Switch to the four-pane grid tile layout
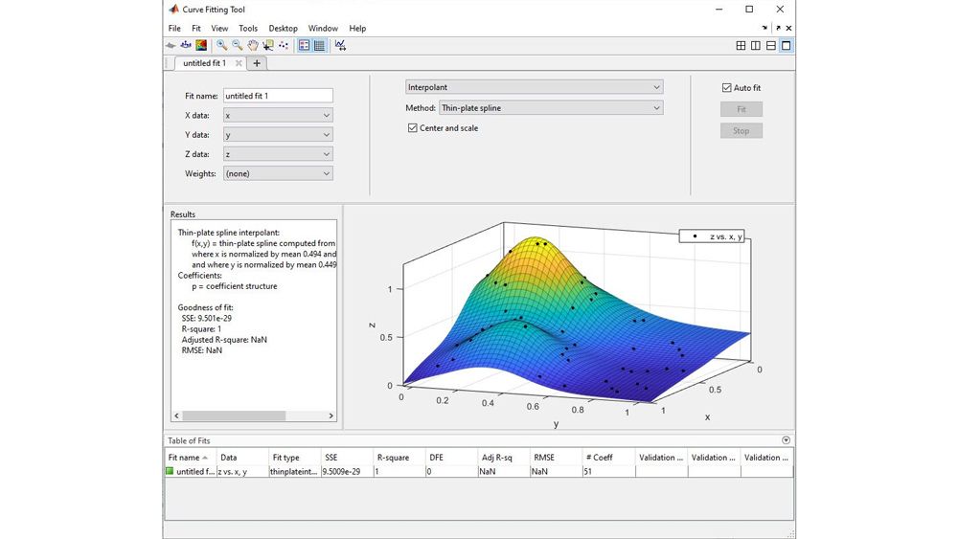The image size is (958, 539). [x=741, y=45]
